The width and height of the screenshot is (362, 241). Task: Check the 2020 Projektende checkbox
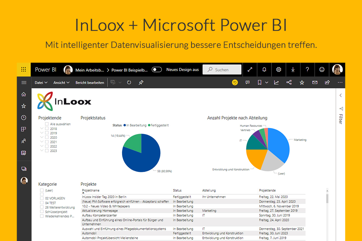pyautogui.click(x=47, y=137)
